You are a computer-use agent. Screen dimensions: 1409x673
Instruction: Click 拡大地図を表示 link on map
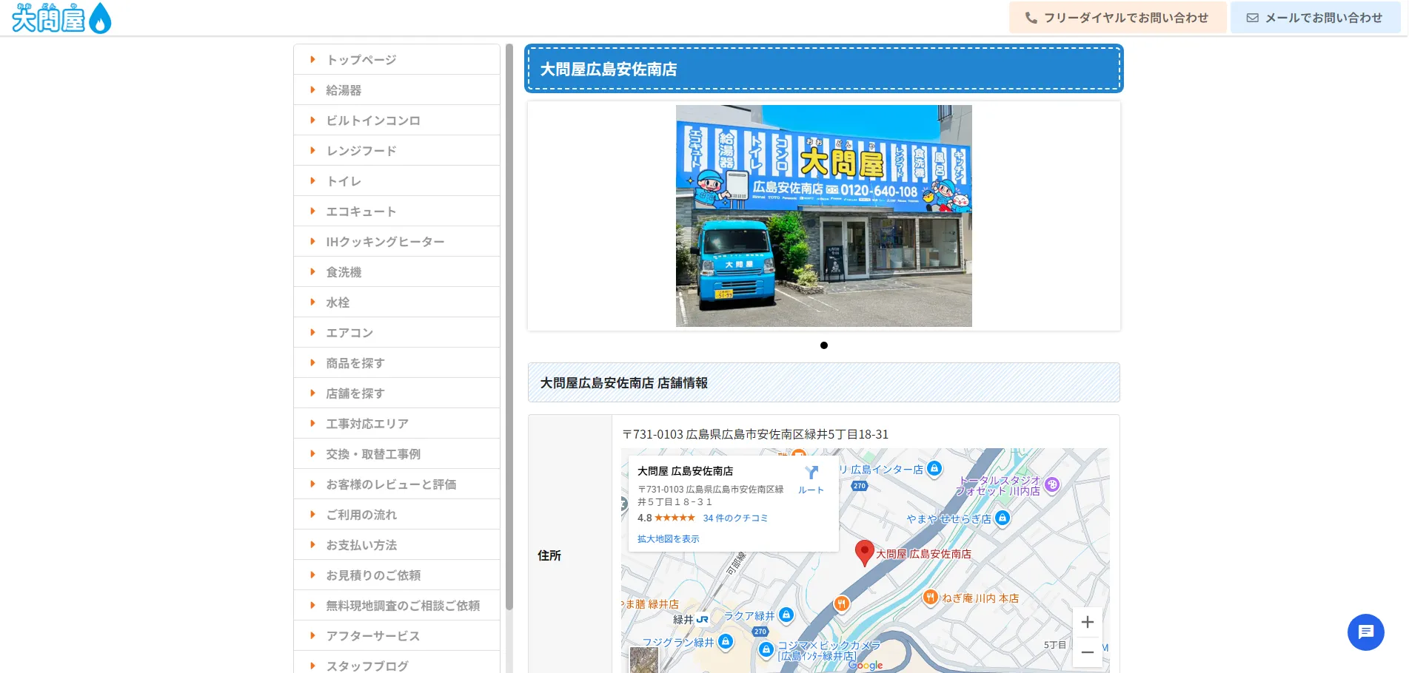coord(668,539)
